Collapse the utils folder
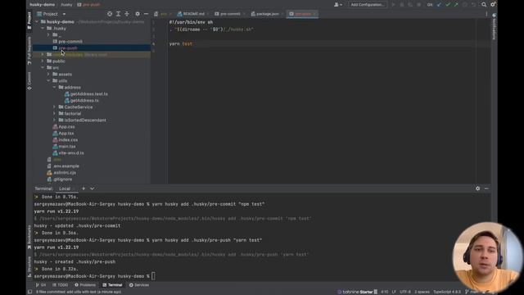 pyautogui.click(x=48, y=80)
